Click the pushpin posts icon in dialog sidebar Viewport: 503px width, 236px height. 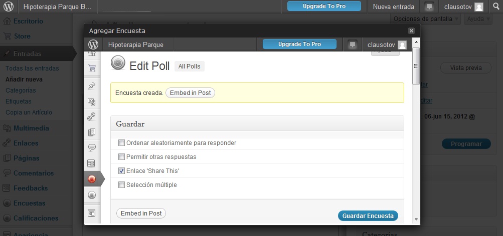pyautogui.click(x=92, y=86)
